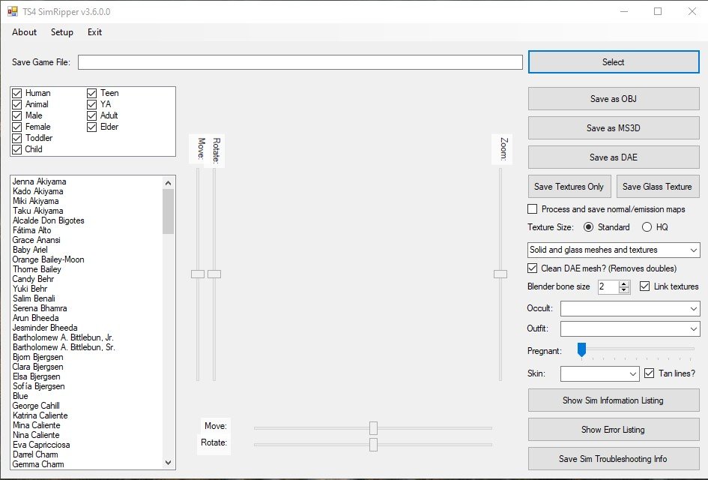Click the Pregnant slider handle
The height and width of the screenshot is (480, 708).
(581, 349)
